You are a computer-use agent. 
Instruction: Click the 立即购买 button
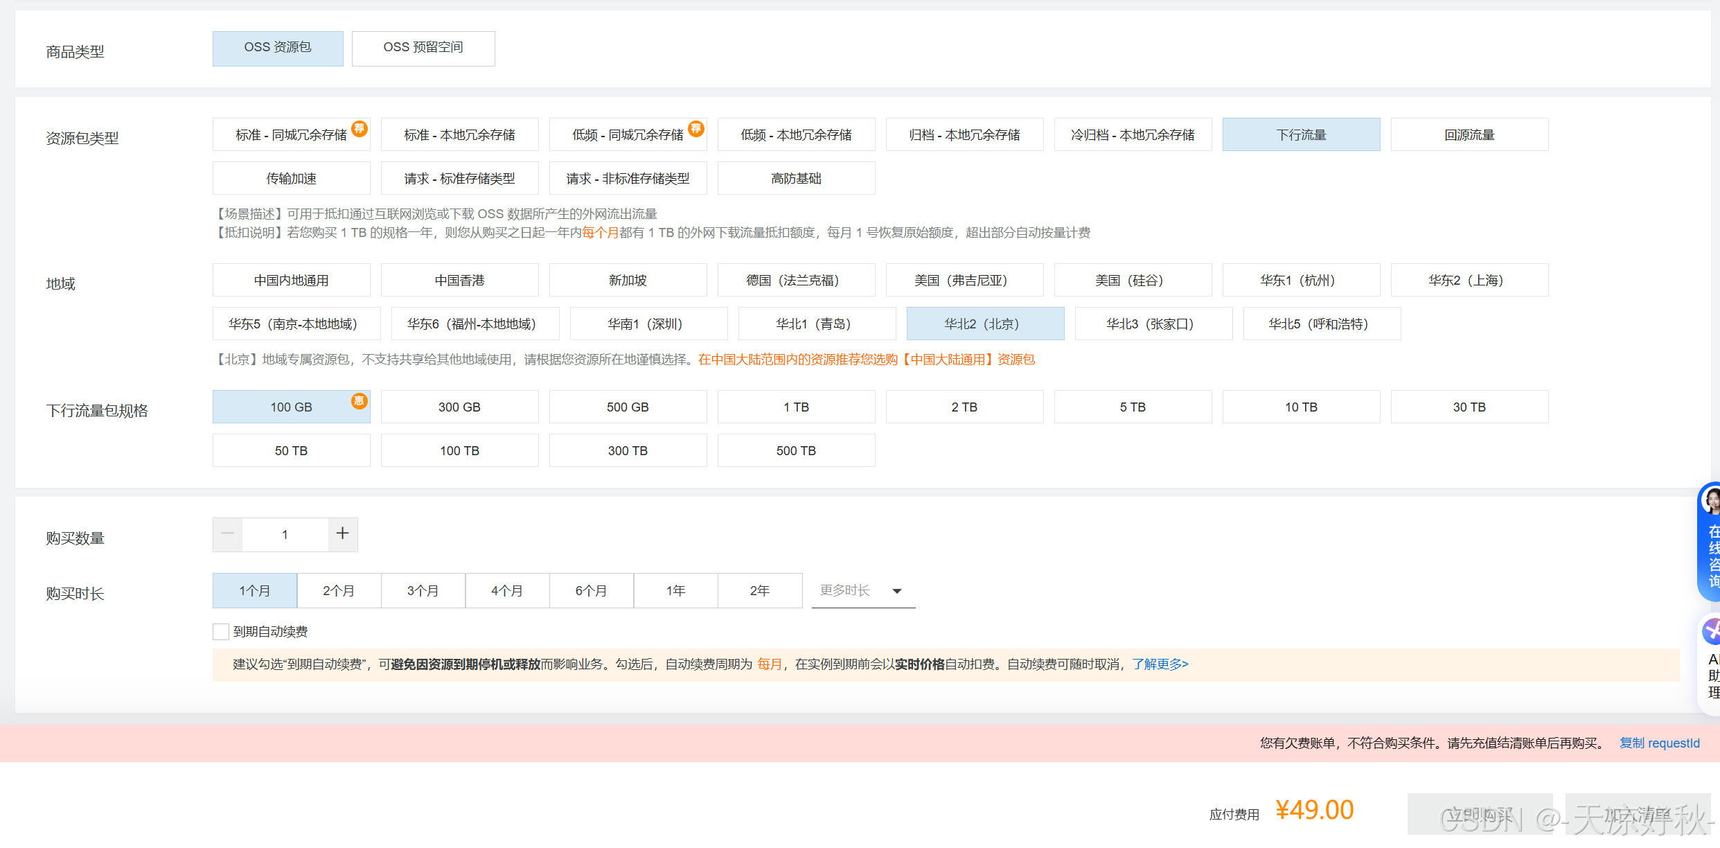coord(1480,814)
